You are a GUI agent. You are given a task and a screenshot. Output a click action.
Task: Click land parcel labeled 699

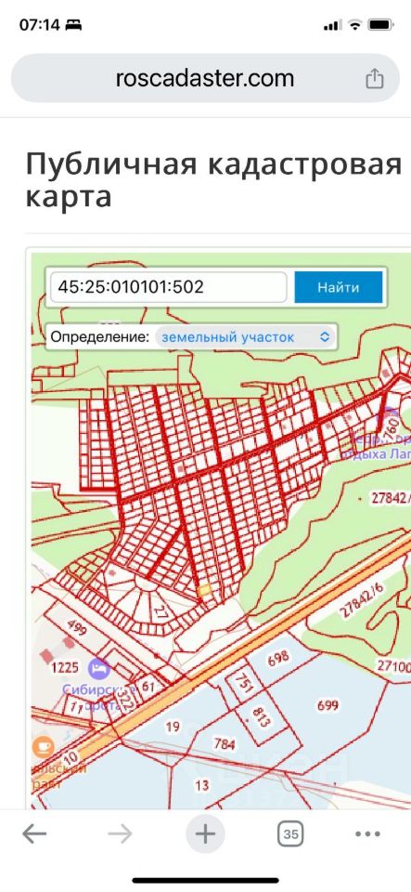click(x=328, y=705)
